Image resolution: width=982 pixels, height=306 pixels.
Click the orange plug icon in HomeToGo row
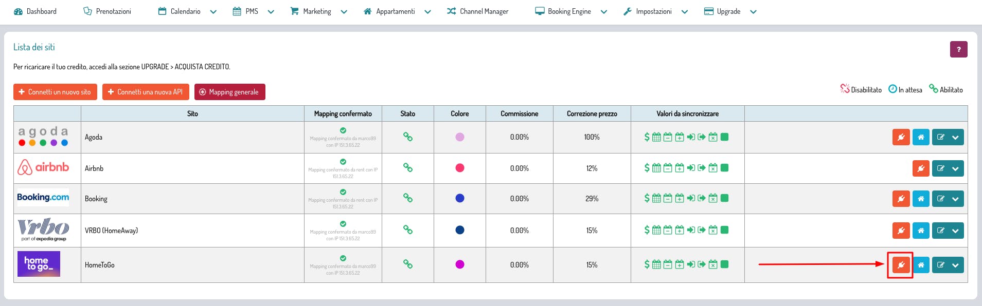click(901, 265)
